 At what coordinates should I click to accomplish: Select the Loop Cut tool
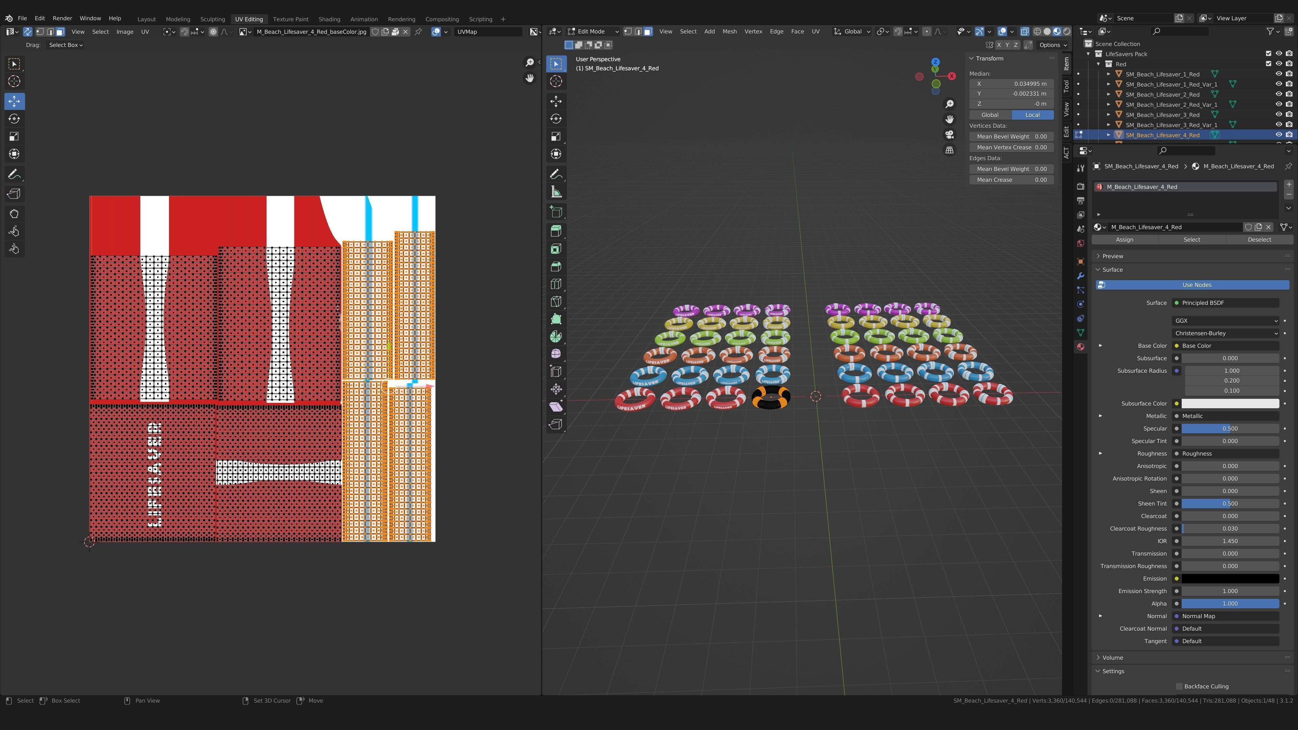point(556,284)
